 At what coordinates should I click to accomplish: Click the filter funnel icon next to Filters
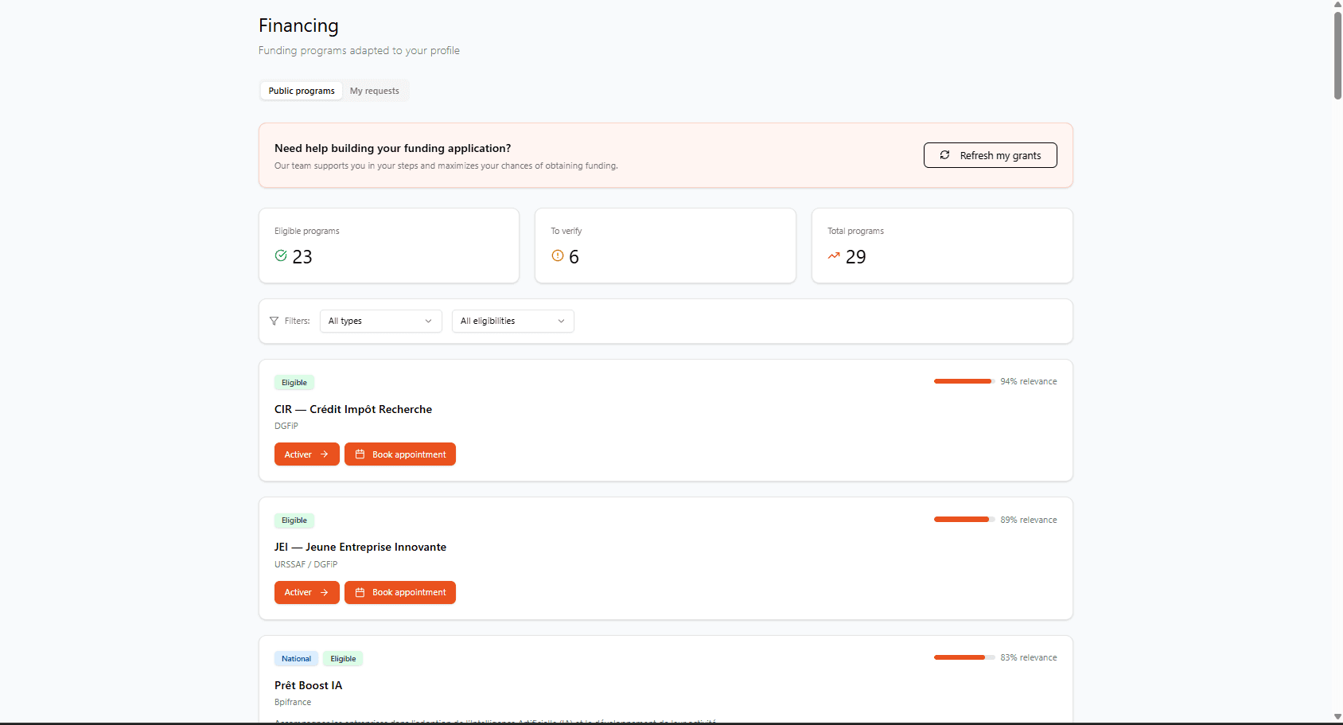[274, 321]
